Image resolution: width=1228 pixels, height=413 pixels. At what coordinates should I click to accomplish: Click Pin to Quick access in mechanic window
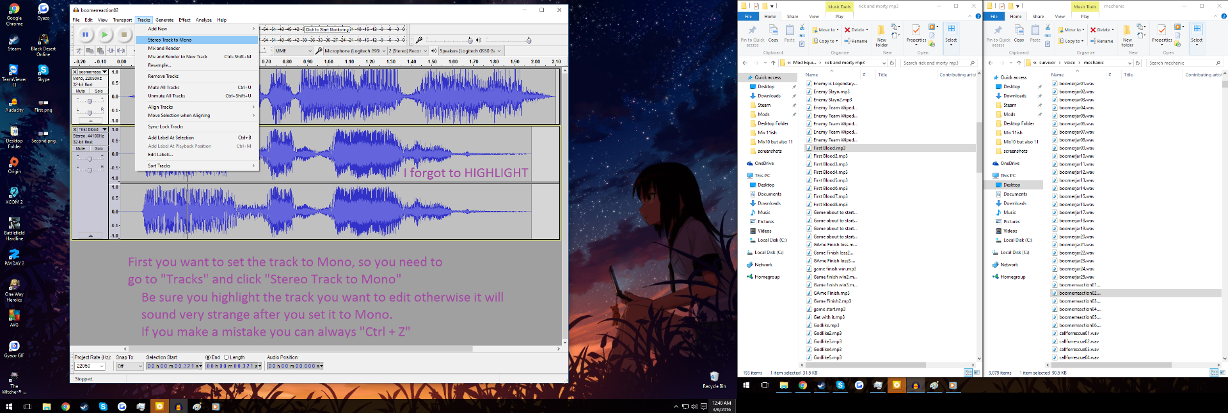tap(998, 36)
